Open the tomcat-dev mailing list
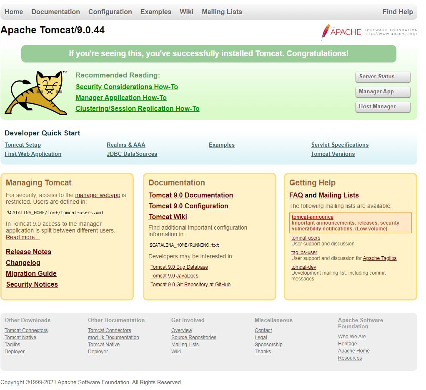The height and width of the screenshot is (390, 426). 303,267
